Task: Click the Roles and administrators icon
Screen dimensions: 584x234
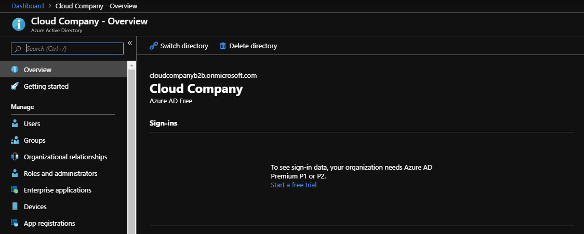Action: 15,173
